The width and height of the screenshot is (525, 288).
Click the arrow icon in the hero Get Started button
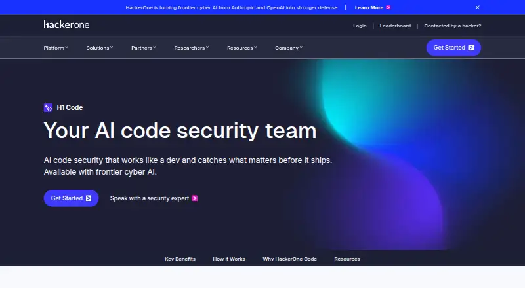[89, 198]
